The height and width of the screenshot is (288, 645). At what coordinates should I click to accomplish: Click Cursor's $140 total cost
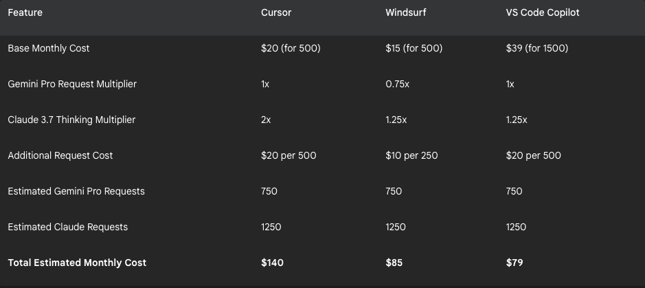coord(272,263)
